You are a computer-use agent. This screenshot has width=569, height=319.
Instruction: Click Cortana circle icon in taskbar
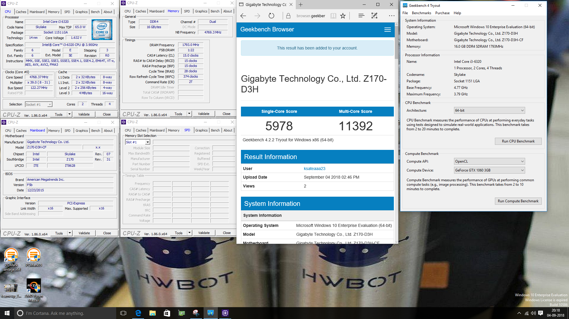point(20,313)
